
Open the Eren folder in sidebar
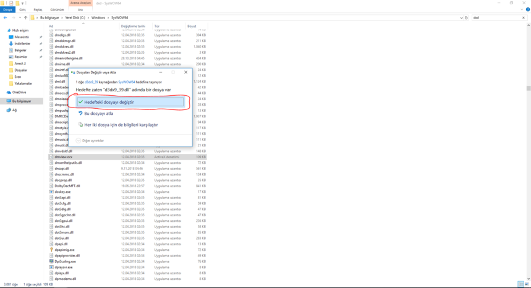(17, 77)
